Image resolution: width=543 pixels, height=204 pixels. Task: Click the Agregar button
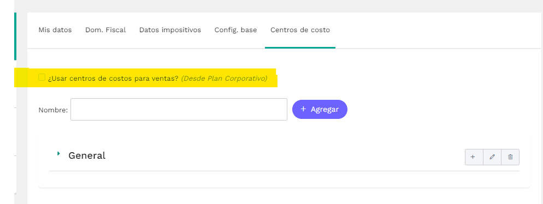[320, 109]
